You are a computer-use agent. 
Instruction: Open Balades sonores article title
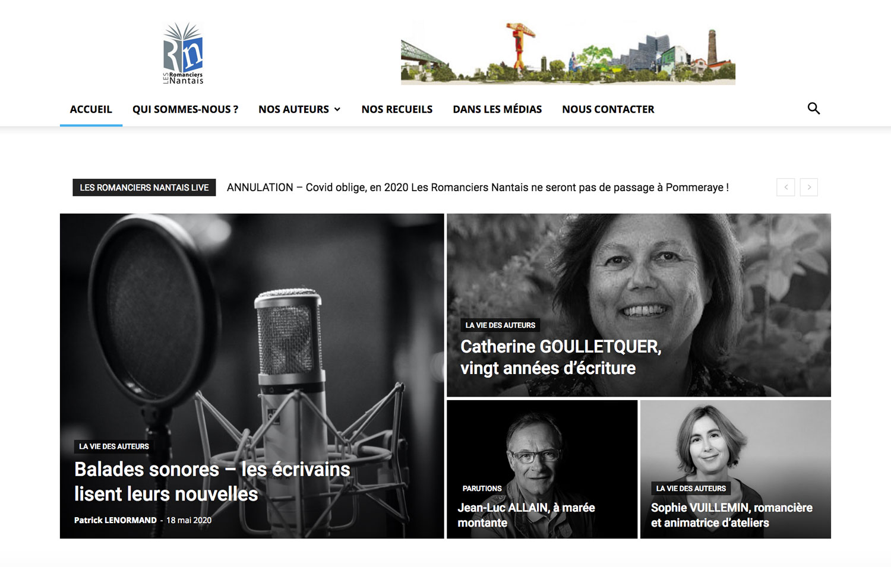coord(212,482)
